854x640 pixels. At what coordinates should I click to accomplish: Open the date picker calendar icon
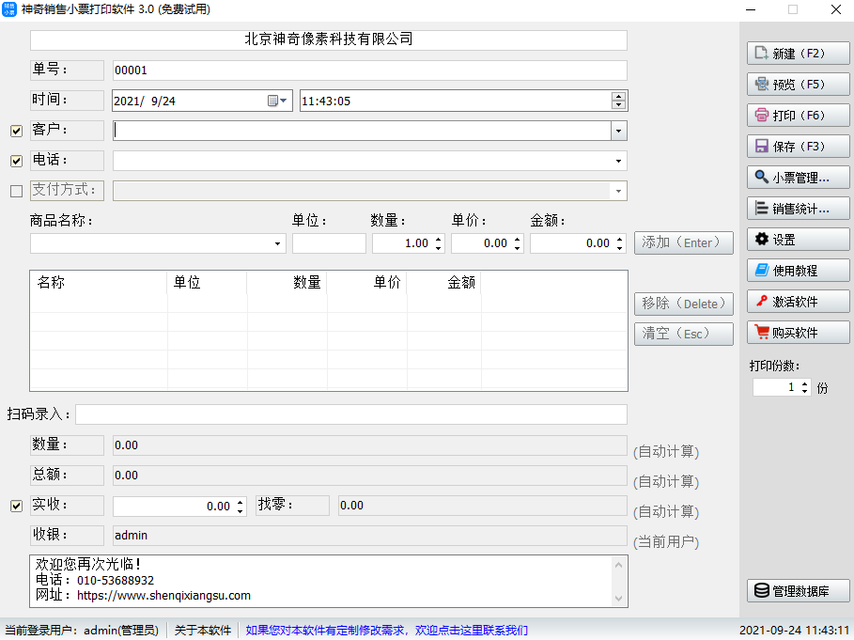276,101
